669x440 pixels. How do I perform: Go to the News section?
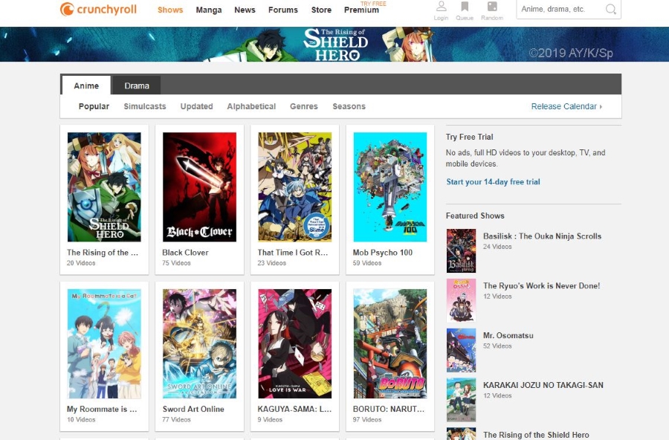coord(245,10)
